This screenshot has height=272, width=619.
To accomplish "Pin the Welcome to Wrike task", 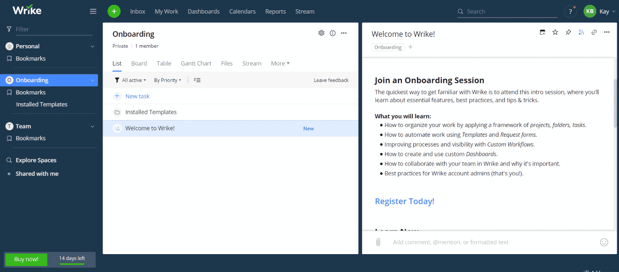I will pyautogui.click(x=568, y=33).
